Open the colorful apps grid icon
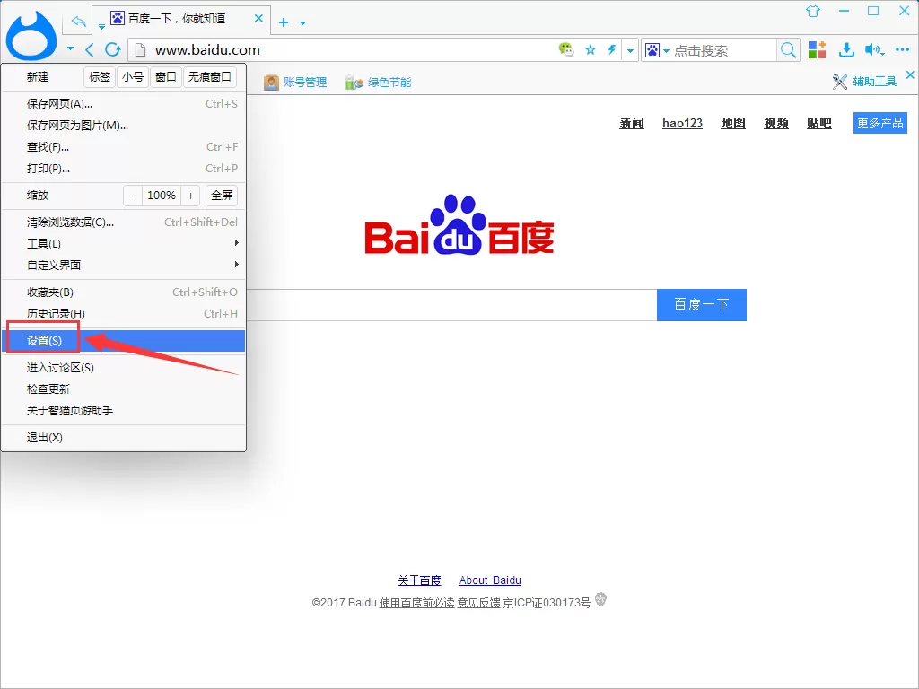The height and width of the screenshot is (689, 919). click(817, 50)
